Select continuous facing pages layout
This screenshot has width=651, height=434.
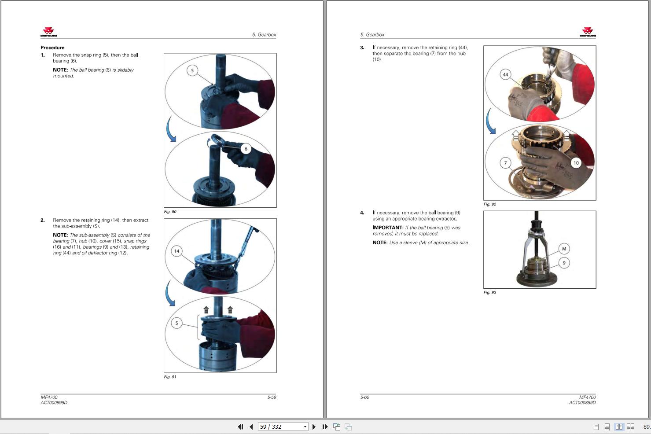point(630,427)
